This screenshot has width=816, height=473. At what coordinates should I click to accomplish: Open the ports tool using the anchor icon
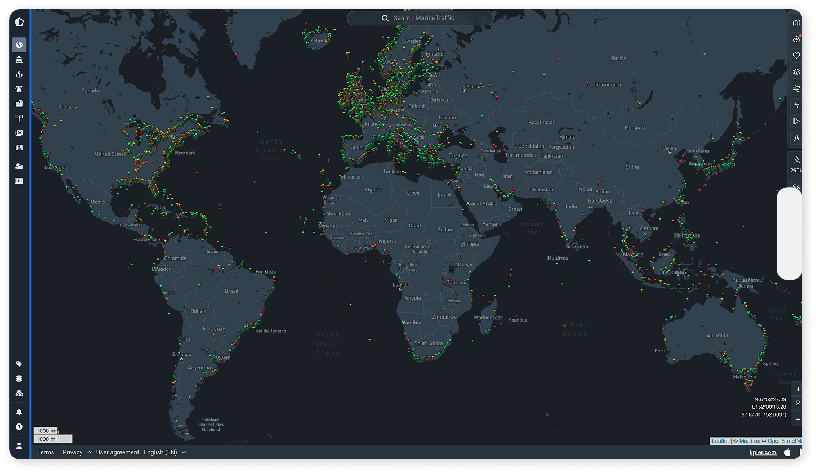pyautogui.click(x=19, y=74)
